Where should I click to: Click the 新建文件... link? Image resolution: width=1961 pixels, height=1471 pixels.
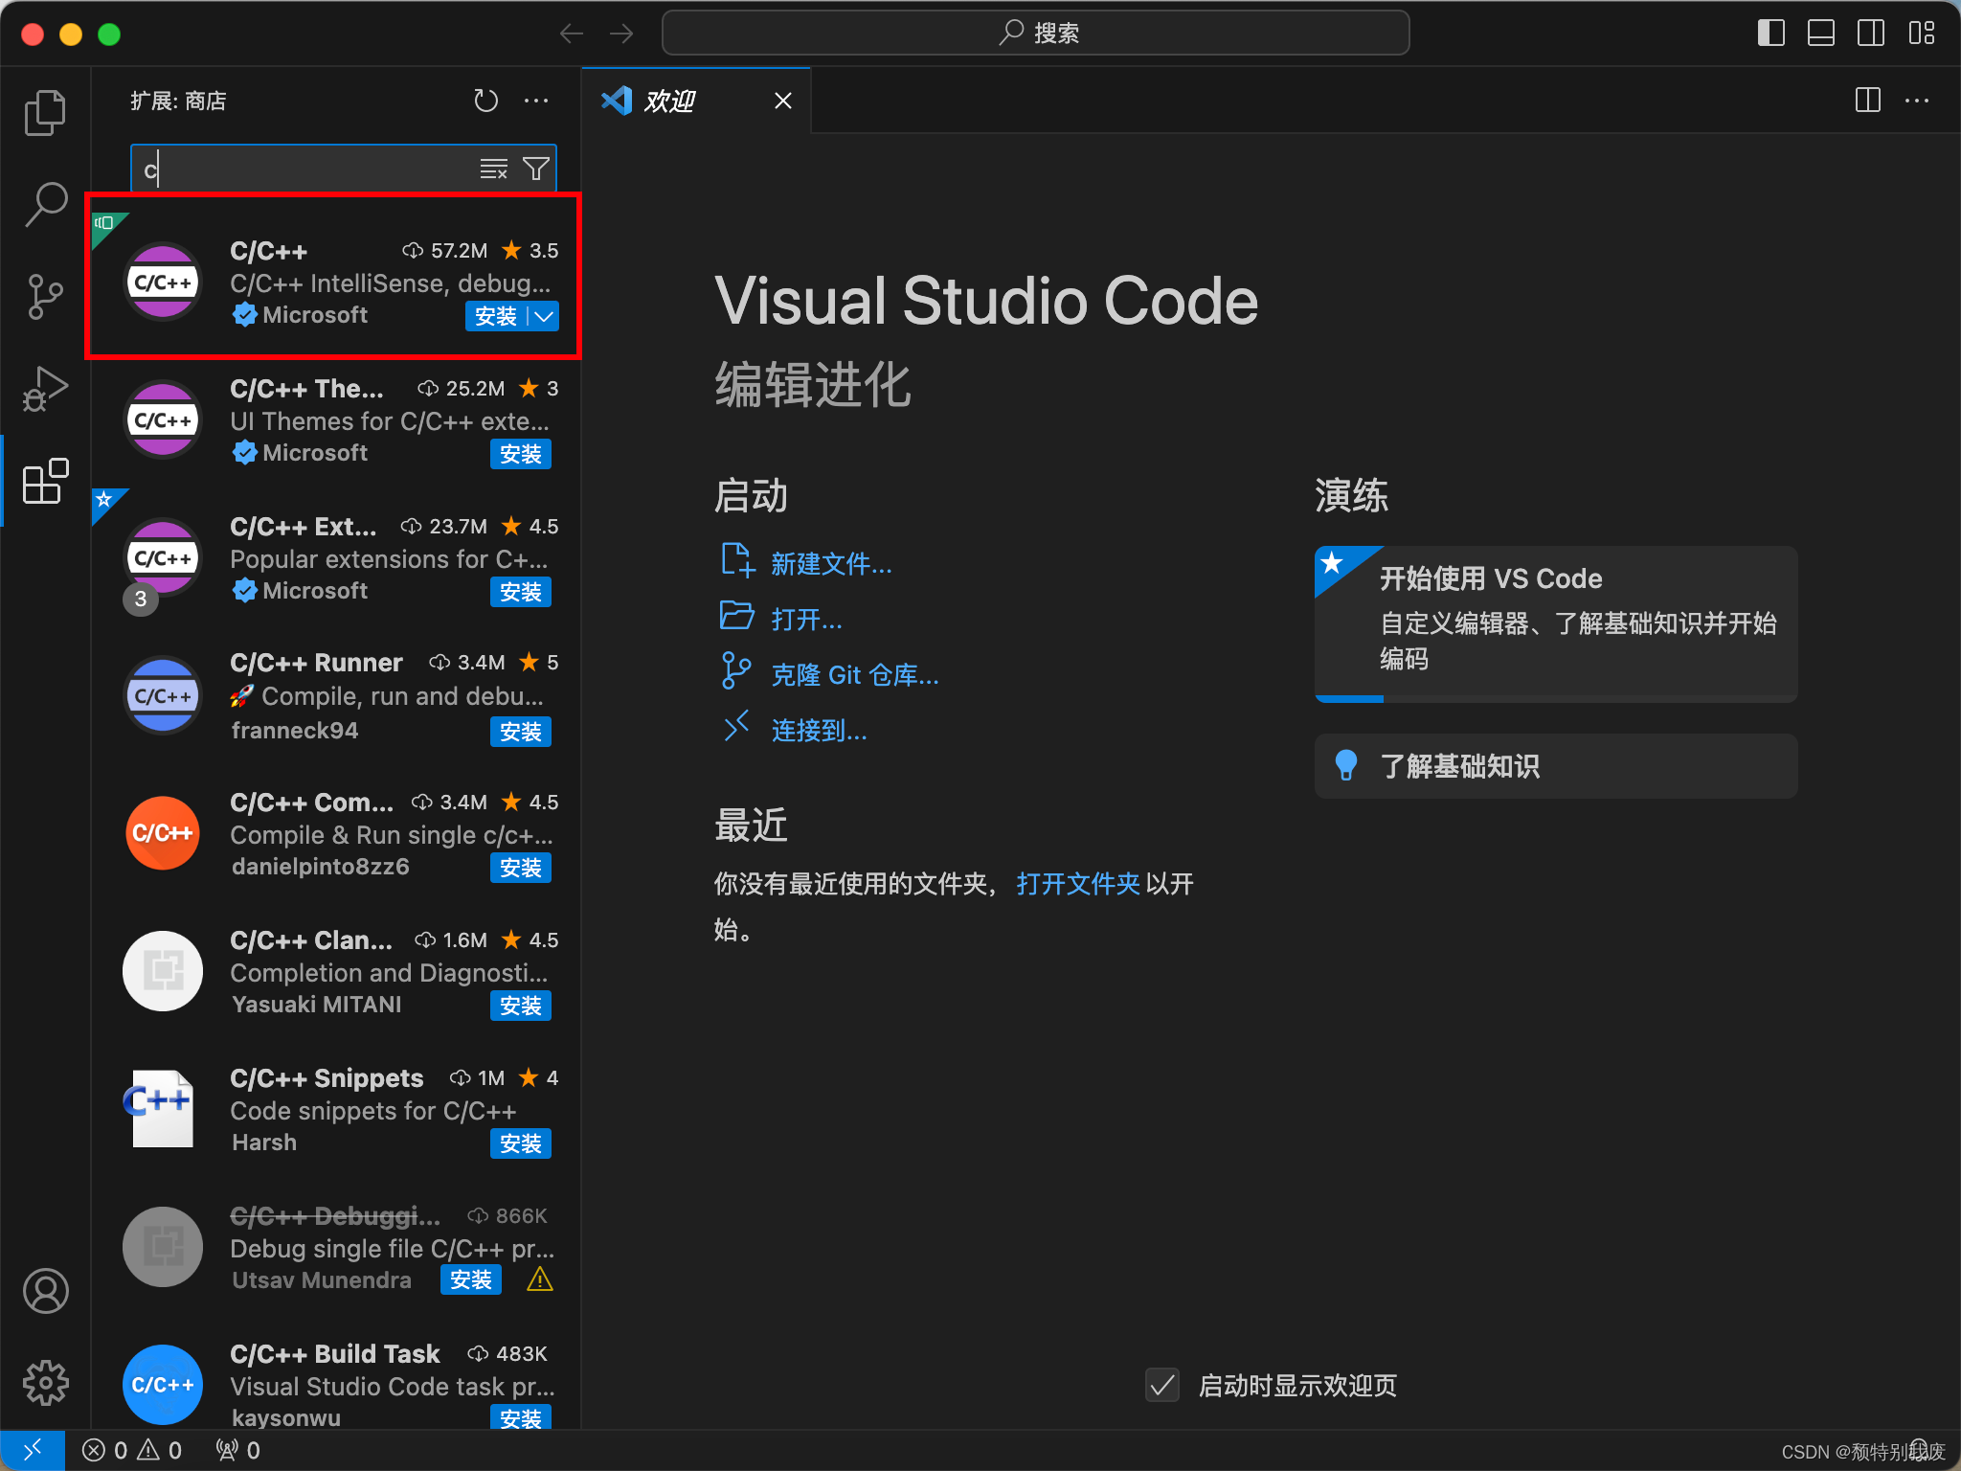tap(831, 564)
